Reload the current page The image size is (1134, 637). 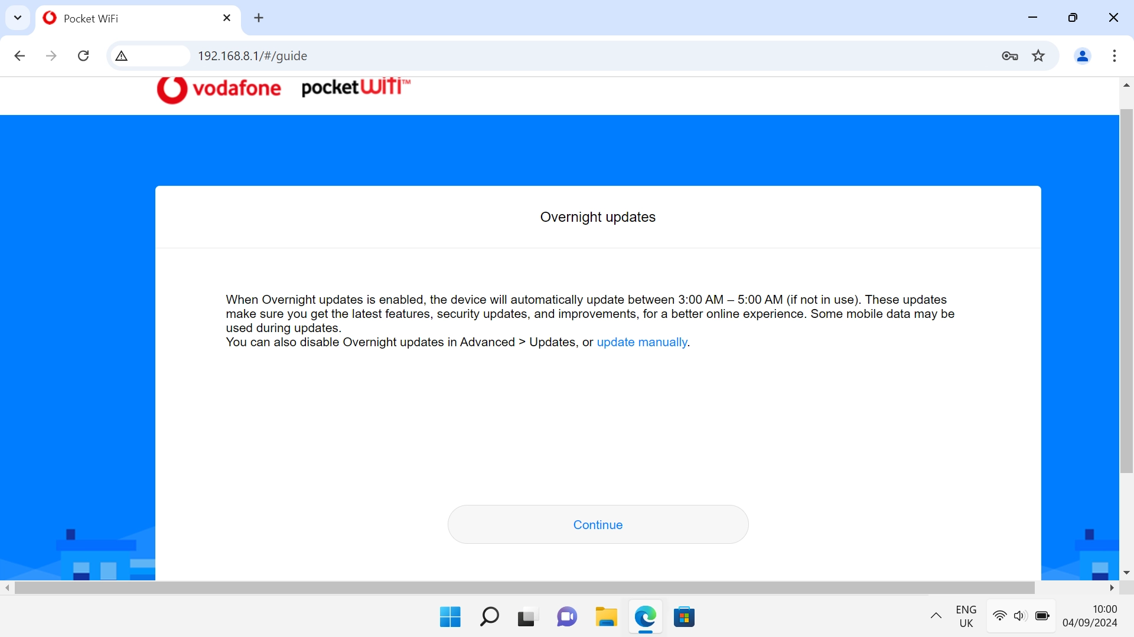[x=83, y=55]
